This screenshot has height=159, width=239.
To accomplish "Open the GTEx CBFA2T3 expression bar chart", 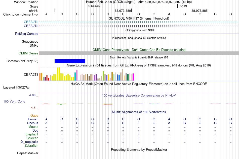I will coord(87,74).
